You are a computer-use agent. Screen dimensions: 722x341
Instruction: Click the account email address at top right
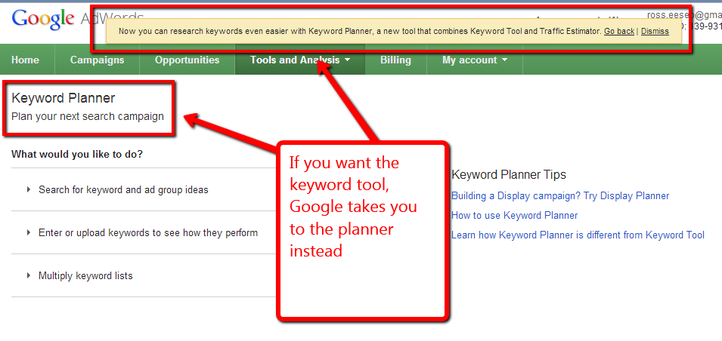click(x=684, y=14)
